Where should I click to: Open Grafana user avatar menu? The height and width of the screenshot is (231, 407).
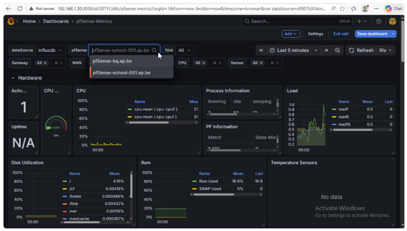[392, 21]
